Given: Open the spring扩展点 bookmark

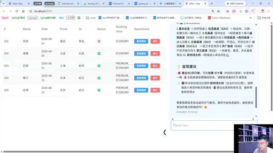Looking at the screenshot, I should point(18,18).
